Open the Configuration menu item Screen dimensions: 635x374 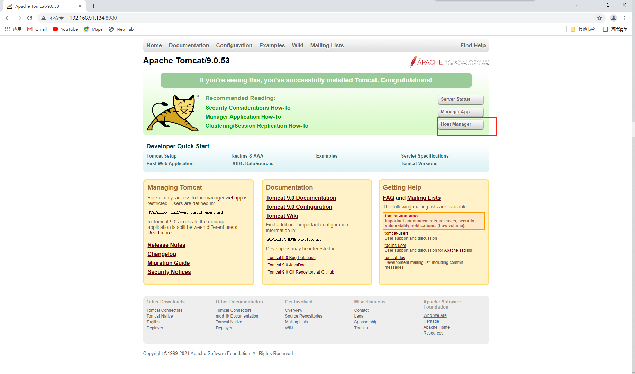point(234,46)
